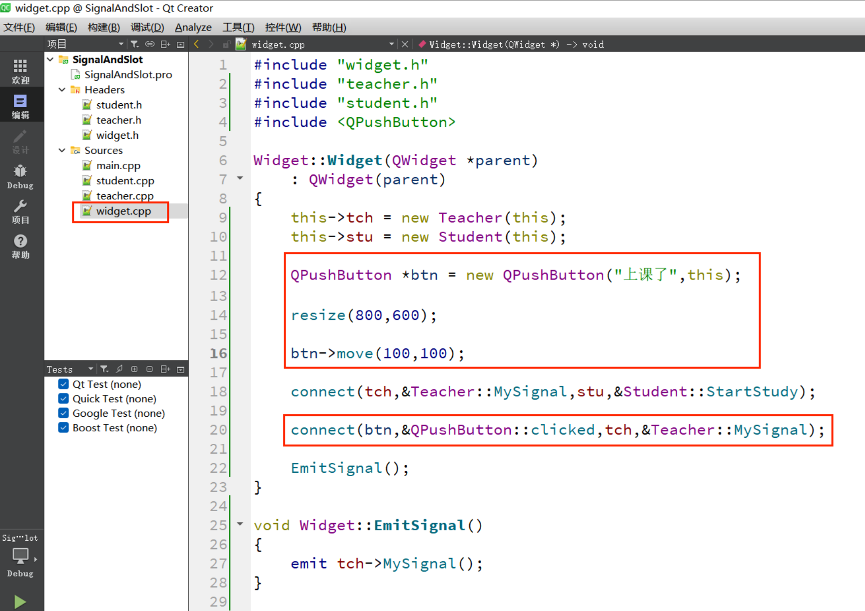Collapse all in Tests panel
Screen dimensions: 865x611
149,369
